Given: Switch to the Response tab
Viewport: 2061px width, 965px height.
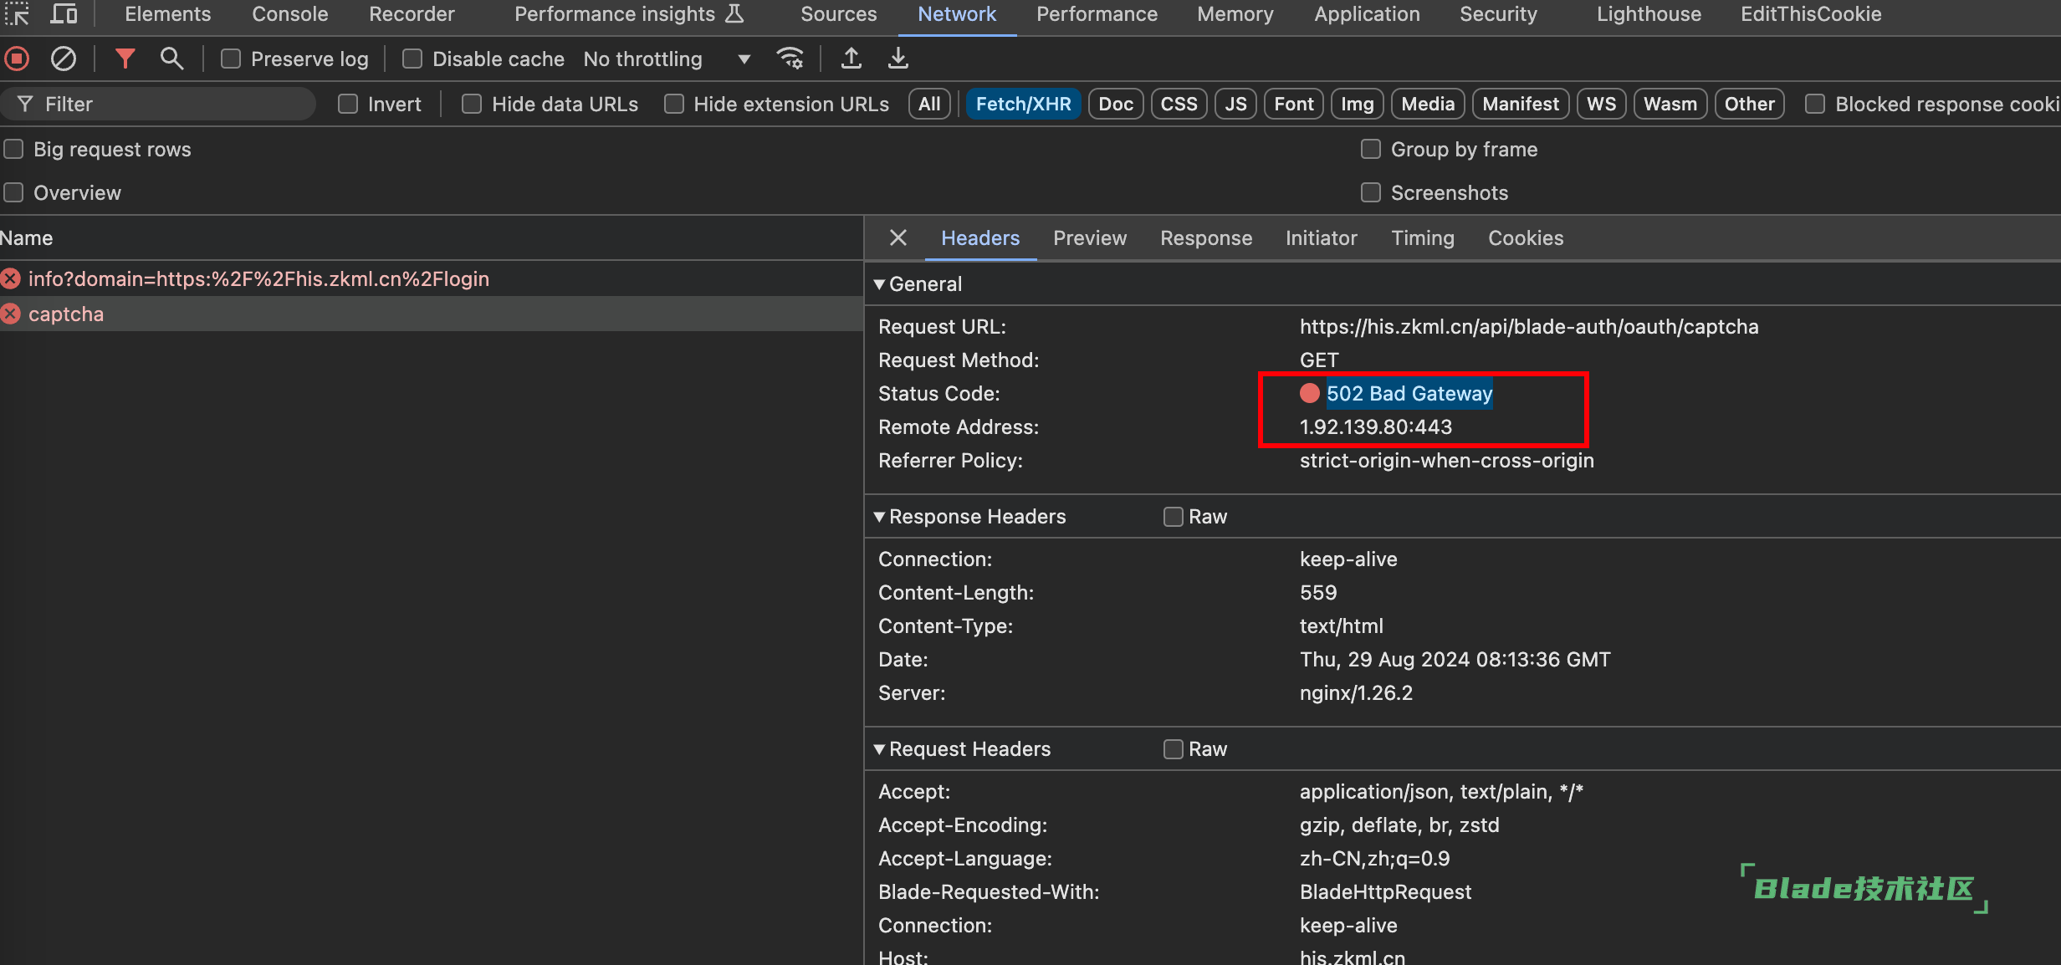Looking at the screenshot, I should click(x=1206, y=238).
